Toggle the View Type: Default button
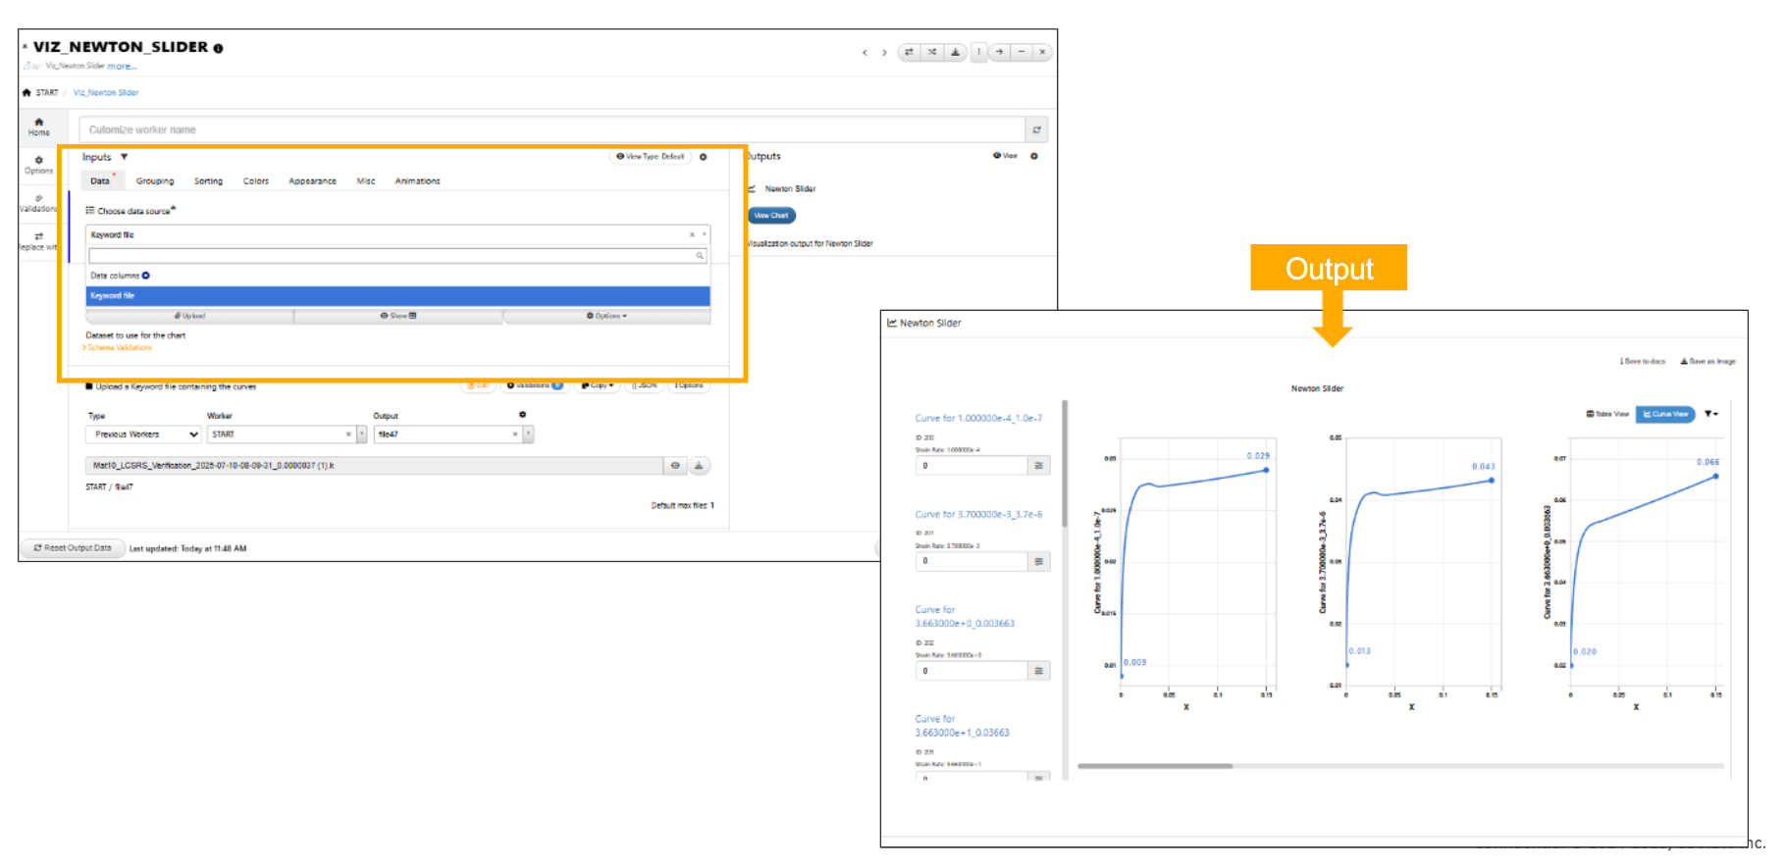The width and height of the screenshot is (1786, 867). (x=650, y=157)
